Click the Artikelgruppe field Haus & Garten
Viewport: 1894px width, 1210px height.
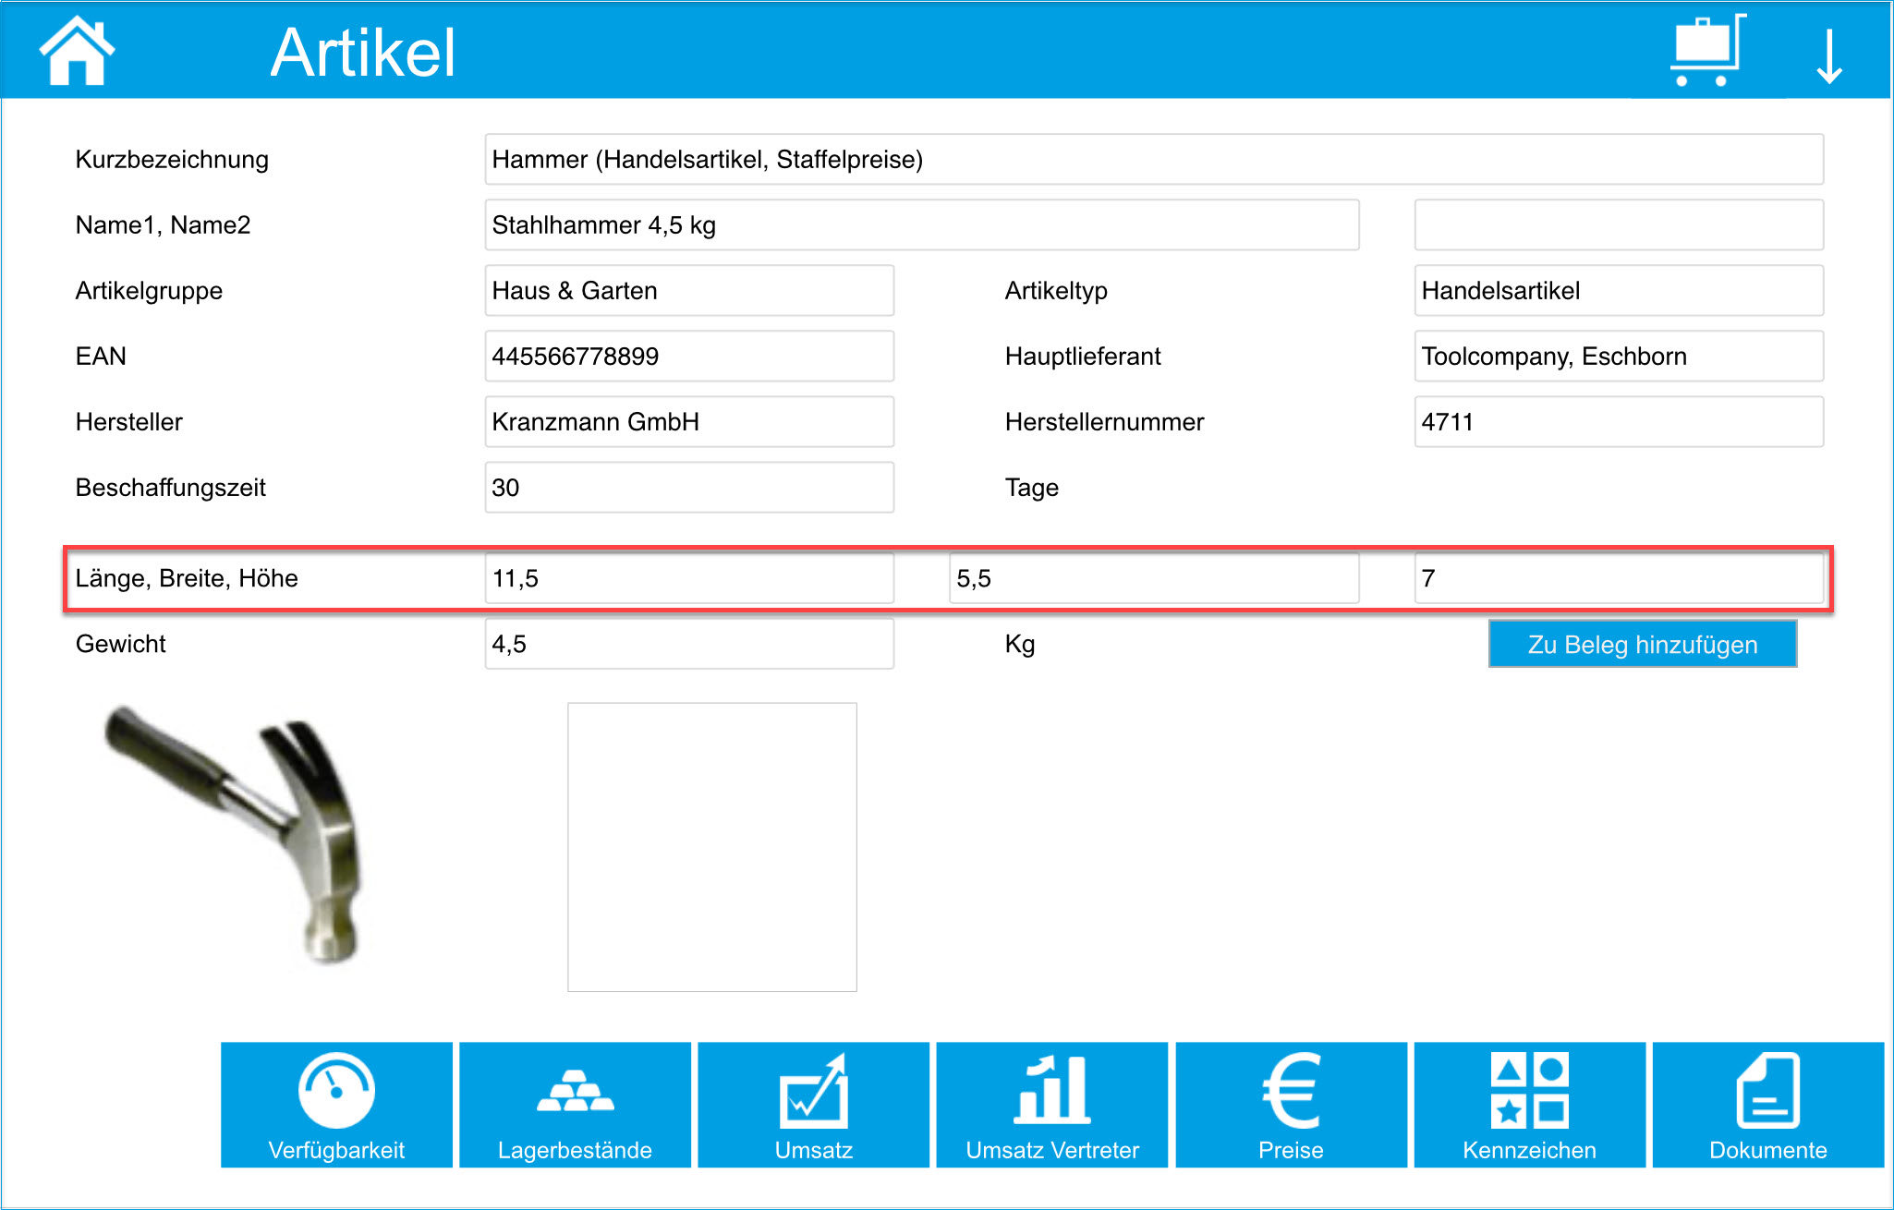[x=688, y=290]
